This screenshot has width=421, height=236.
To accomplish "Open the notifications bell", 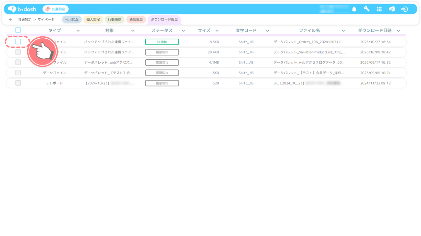I will [354, 9].
